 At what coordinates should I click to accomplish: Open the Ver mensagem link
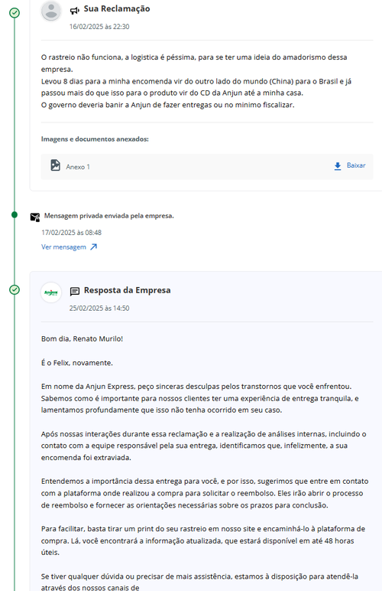[63, 247]
